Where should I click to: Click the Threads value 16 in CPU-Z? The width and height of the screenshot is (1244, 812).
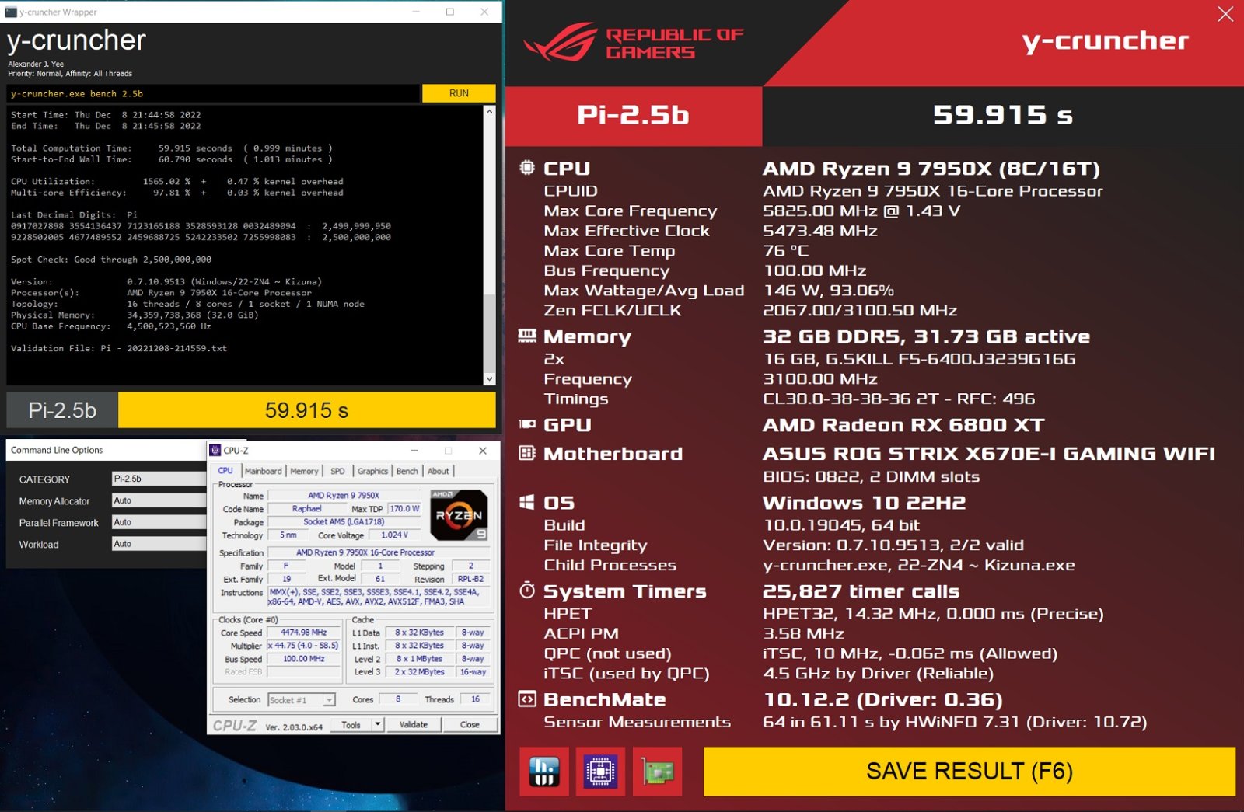click(475, 699)
